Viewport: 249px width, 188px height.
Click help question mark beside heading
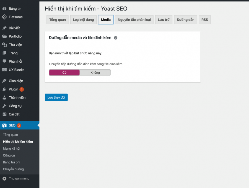(x=116, y=38)
